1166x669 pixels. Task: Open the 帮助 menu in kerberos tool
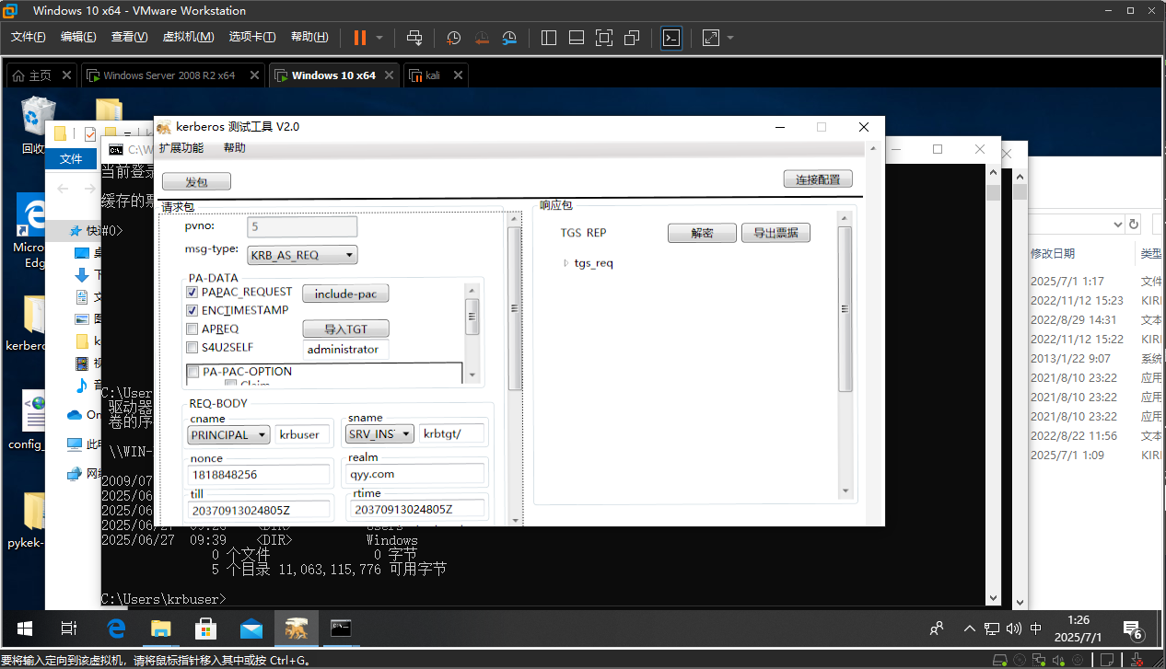click(x=235, y=148)
